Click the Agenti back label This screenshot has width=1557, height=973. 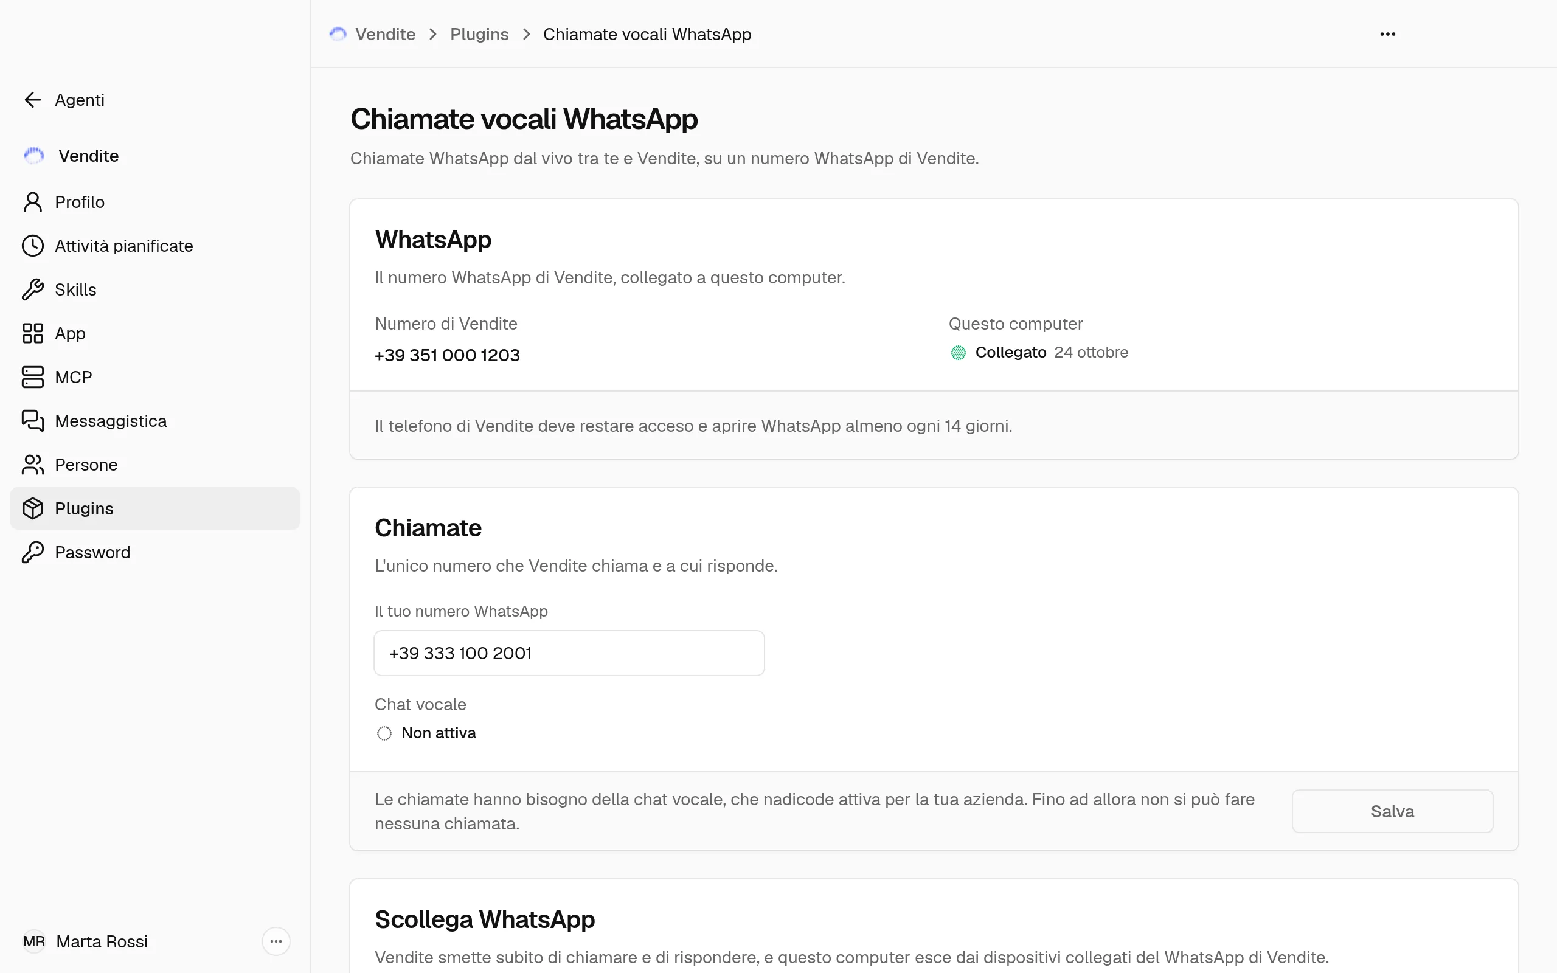[x=80, y=100]
